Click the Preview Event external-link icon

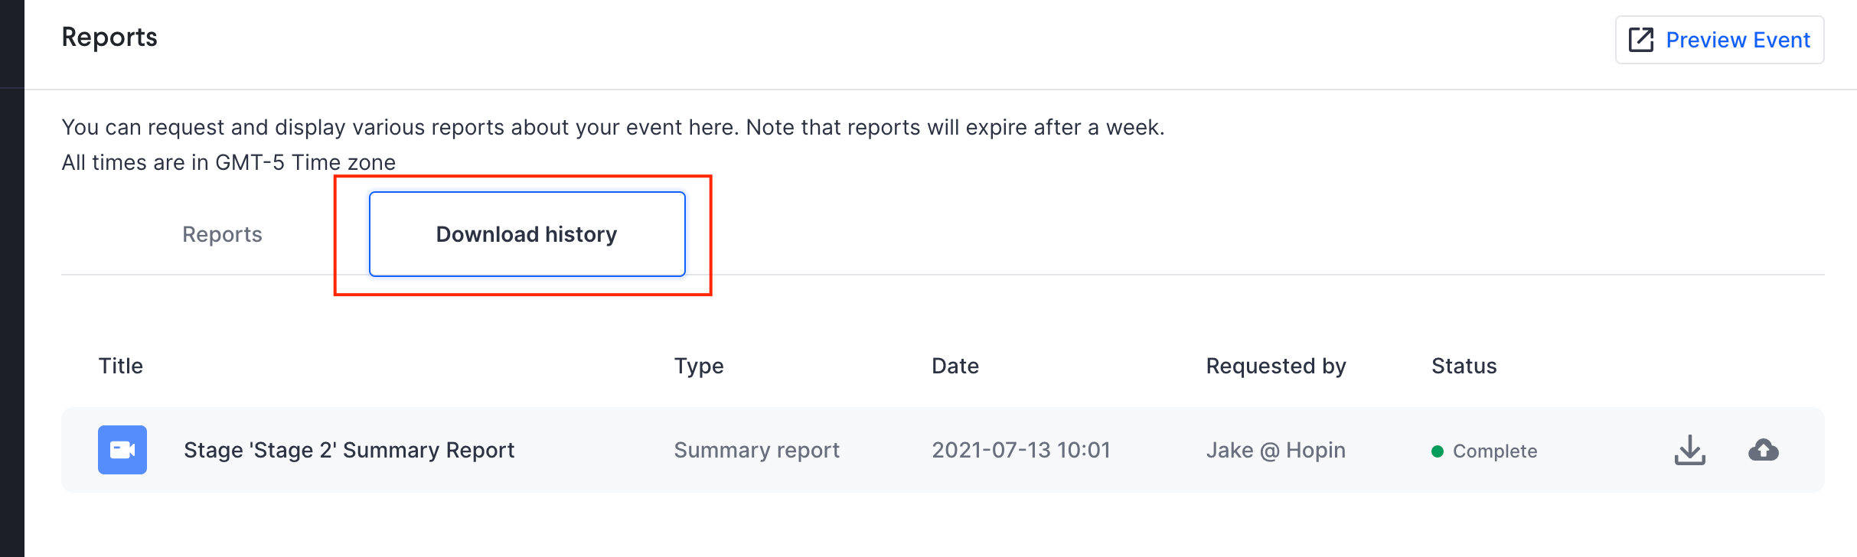1640,40
